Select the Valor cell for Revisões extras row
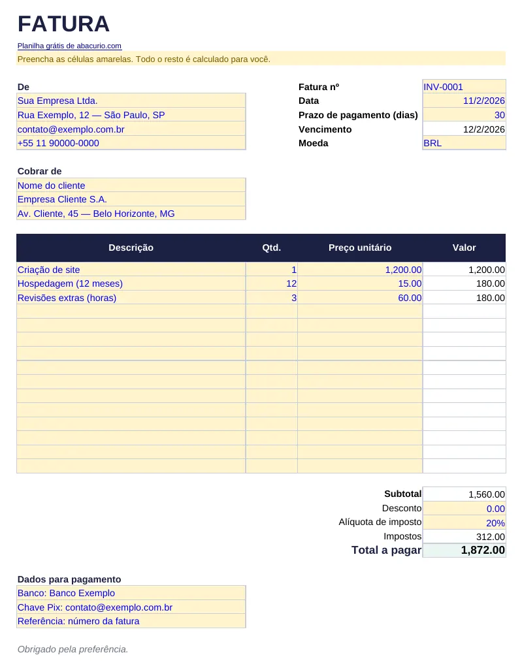This screenshot has height=670, width=522. click(465, 297)
